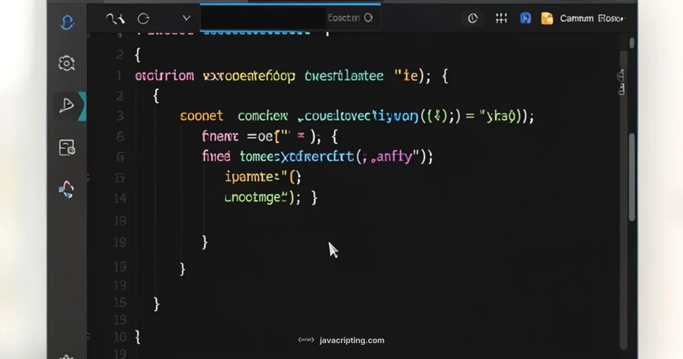This screenshot has height=359, width=683.
Task: Expand the dropdown chevron beside the toolbar arrows
Action: click(x=186, y=18)
